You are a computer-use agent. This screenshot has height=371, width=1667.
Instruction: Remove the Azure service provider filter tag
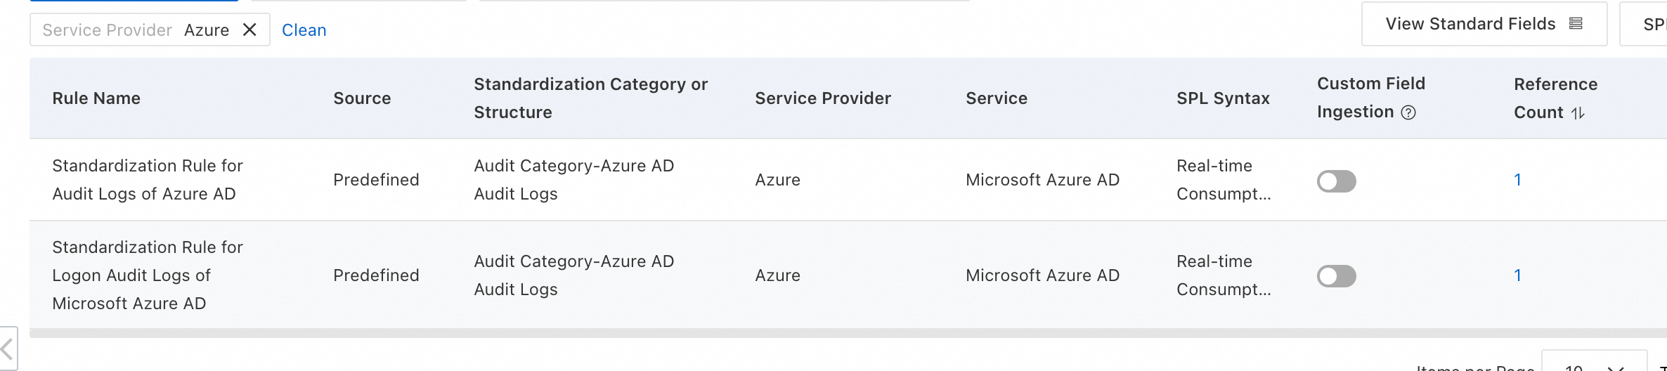coord(249,30)
